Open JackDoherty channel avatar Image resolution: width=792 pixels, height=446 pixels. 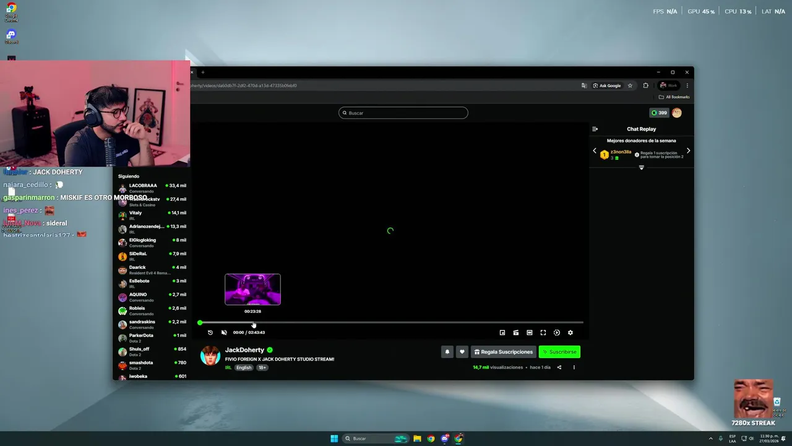point(210,356)
